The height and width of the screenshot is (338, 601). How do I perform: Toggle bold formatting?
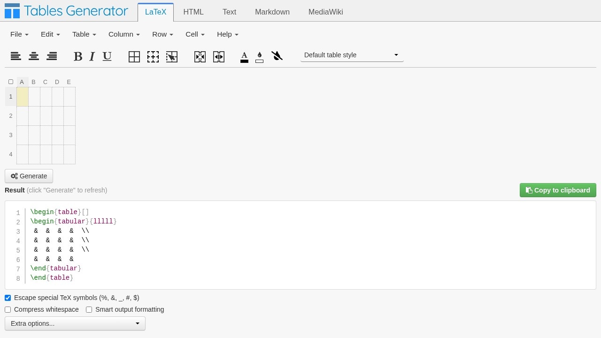click(78, 57)
